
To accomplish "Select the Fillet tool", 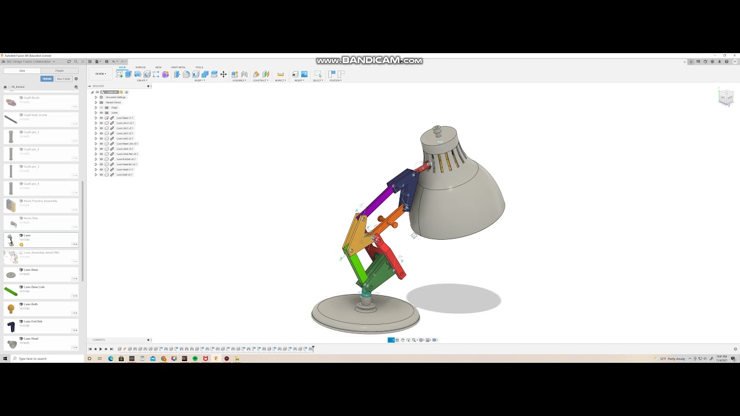I will [x=186, y=74].
